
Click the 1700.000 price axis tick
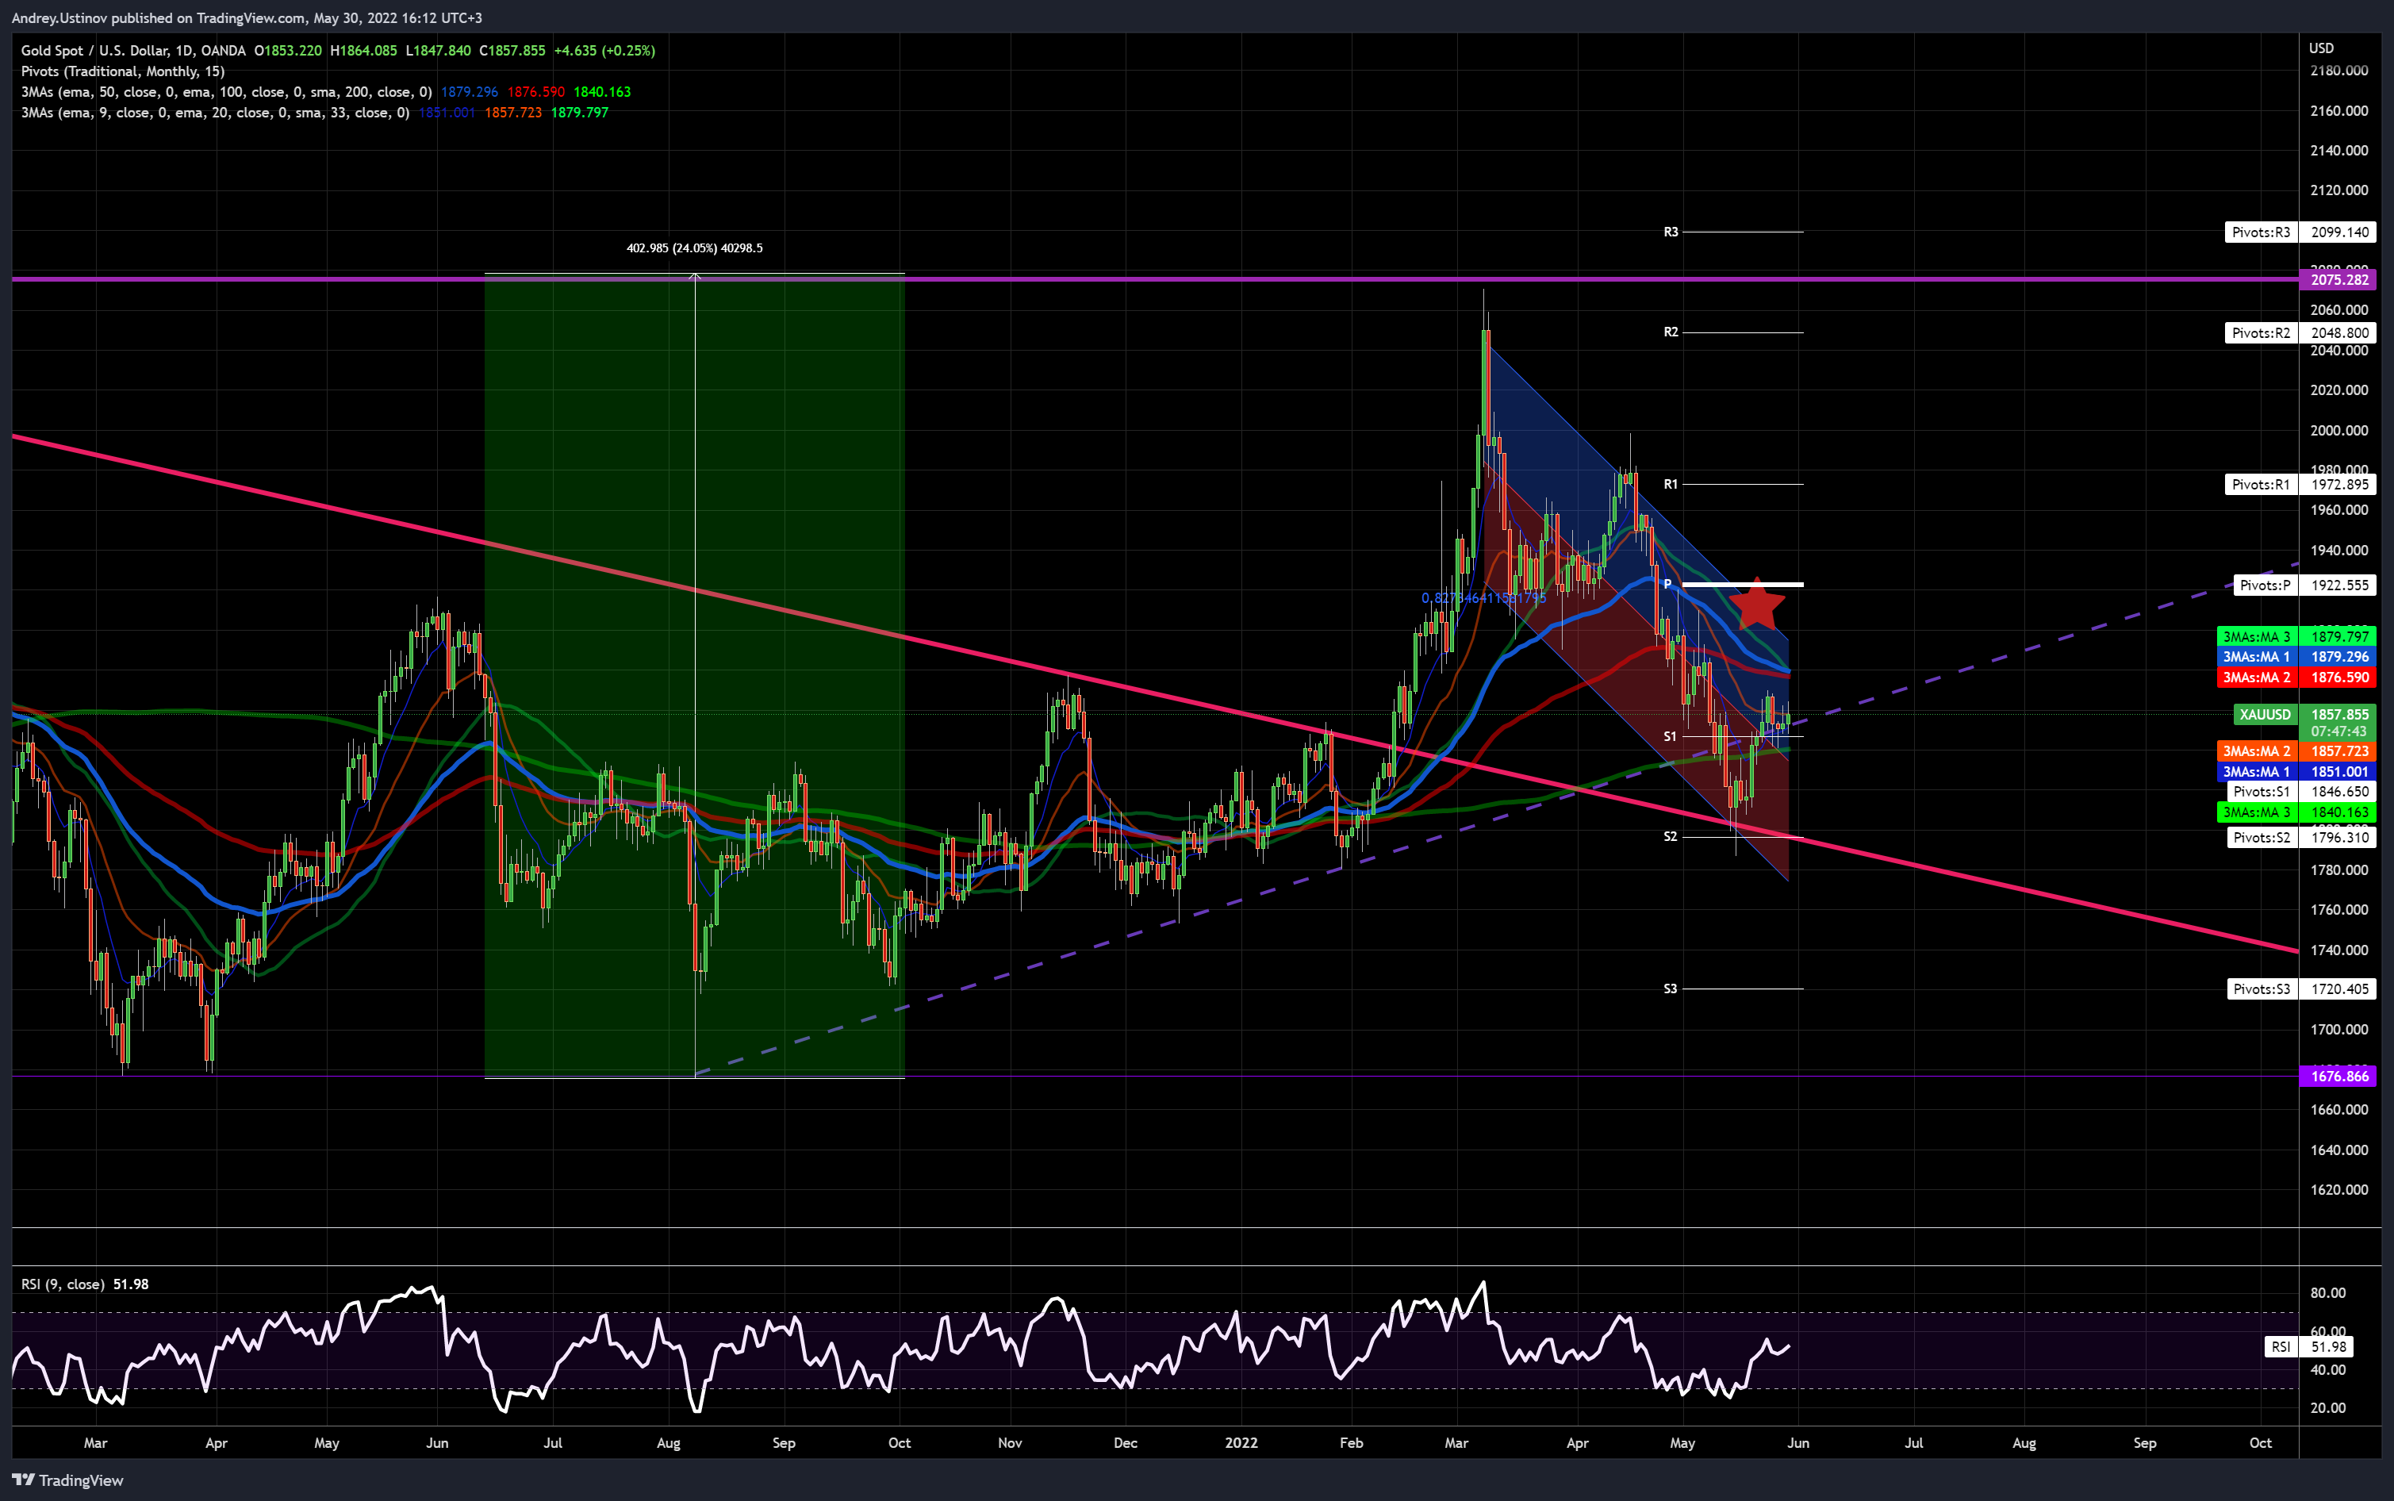pyautogui.click(x=2339, y=1030)
